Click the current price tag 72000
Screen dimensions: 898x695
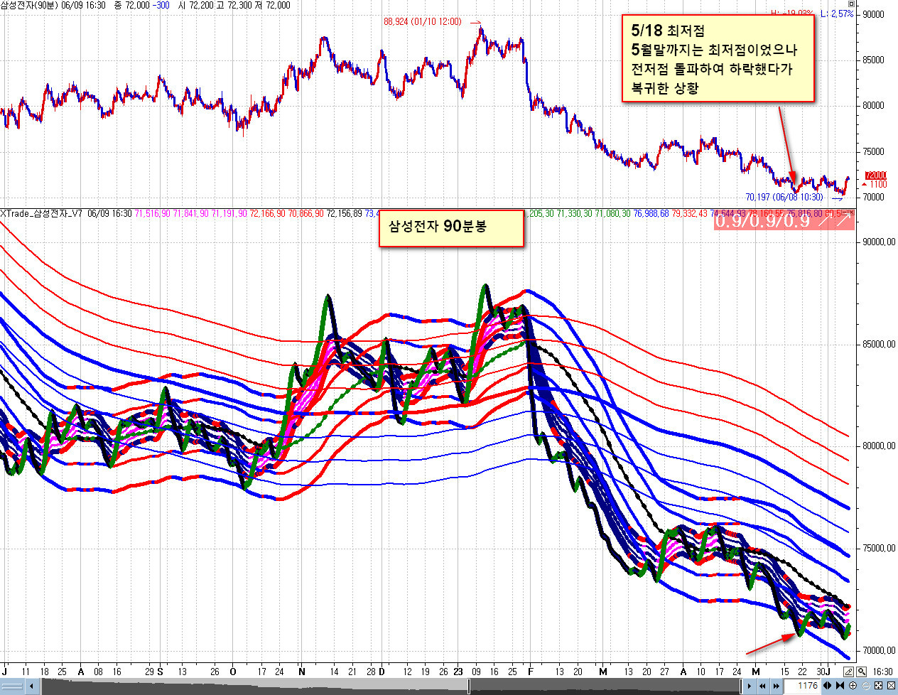coord(876,176)
